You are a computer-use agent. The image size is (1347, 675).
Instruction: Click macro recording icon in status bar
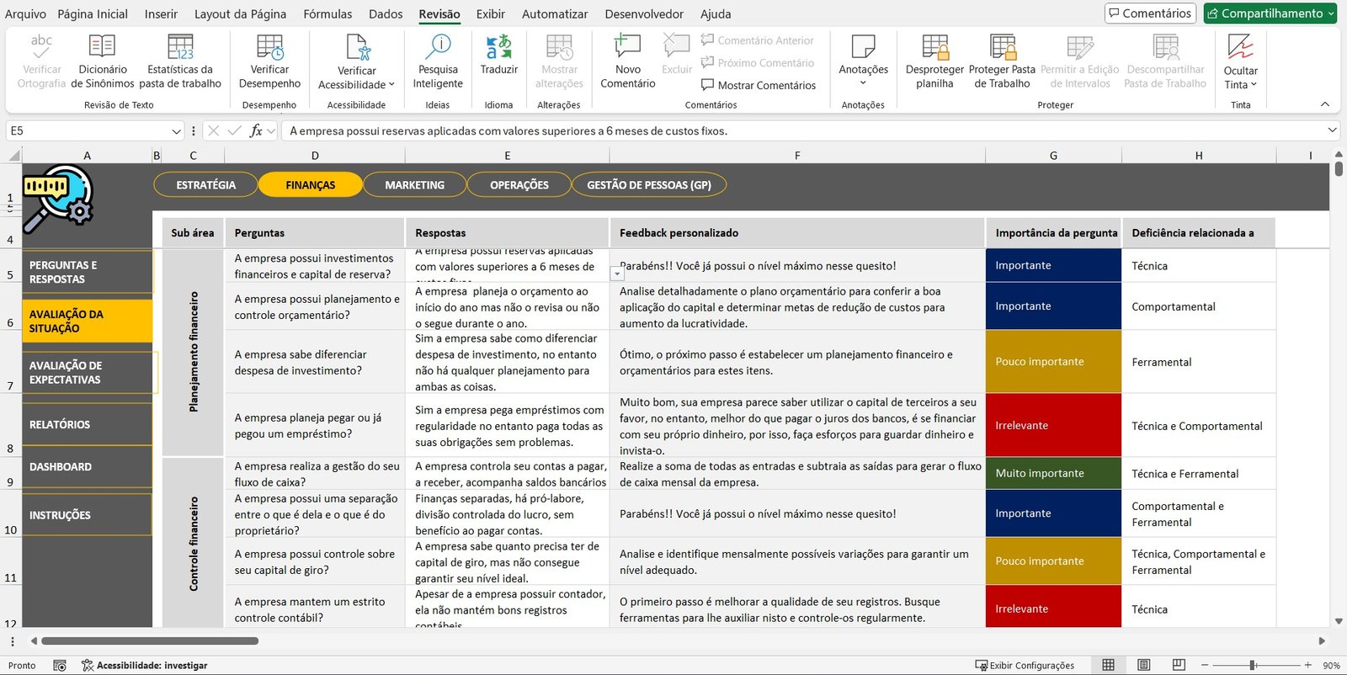point(60,666)
